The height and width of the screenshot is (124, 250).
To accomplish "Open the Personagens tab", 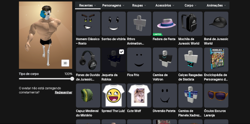I will [x=113, y=5].
